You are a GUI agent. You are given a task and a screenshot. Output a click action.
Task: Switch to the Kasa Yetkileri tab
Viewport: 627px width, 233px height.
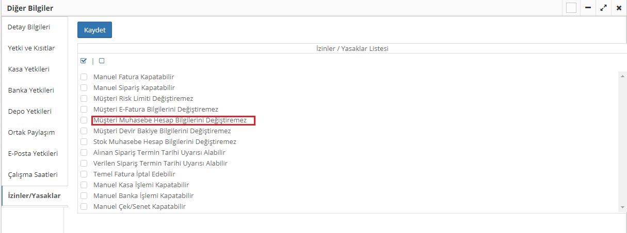coord(29,69)
